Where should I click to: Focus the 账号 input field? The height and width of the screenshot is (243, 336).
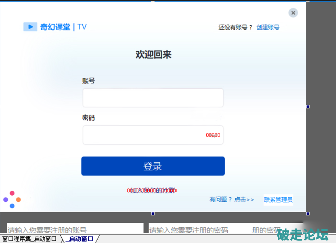(153, 98)
